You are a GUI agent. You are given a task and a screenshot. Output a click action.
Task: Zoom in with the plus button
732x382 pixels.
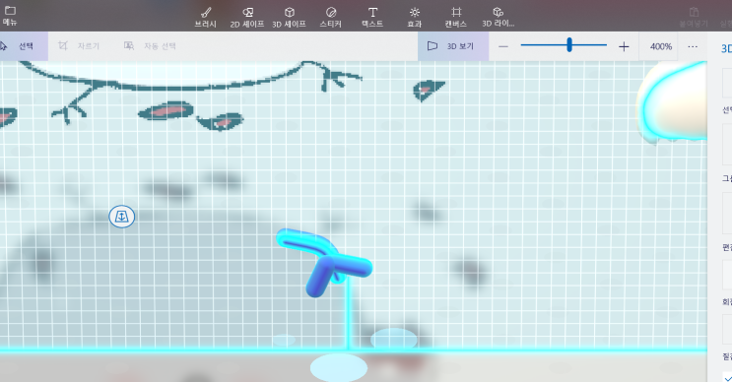(x=624, y=46)
